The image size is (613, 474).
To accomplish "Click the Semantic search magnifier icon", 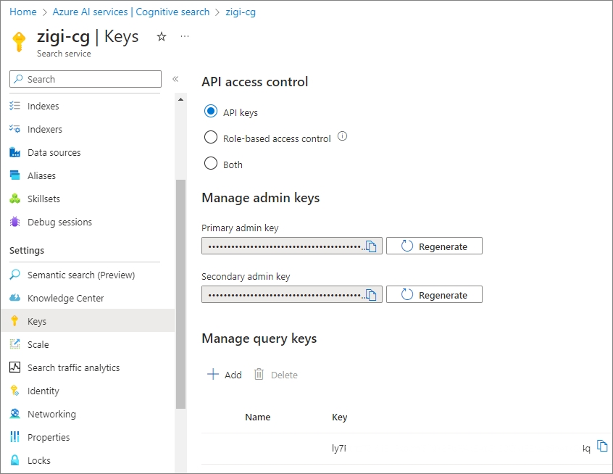I will point(15,275).
